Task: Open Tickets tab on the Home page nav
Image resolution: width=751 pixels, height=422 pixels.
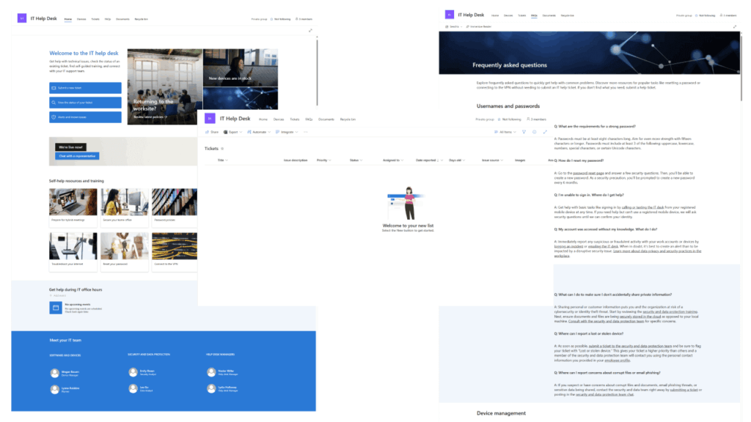Action: pyautogui.click(x=95, y=19)
